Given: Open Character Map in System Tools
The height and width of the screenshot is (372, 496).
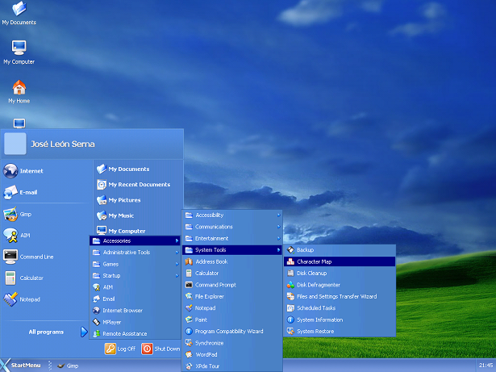Looking at the screenshot, I should (340, 261).
